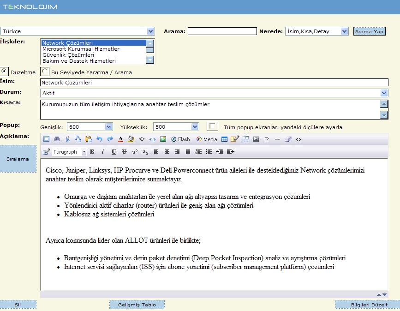Click the İlişkiler list scroll-up arrow
The image size is (400, 311).
pos(150,43)
